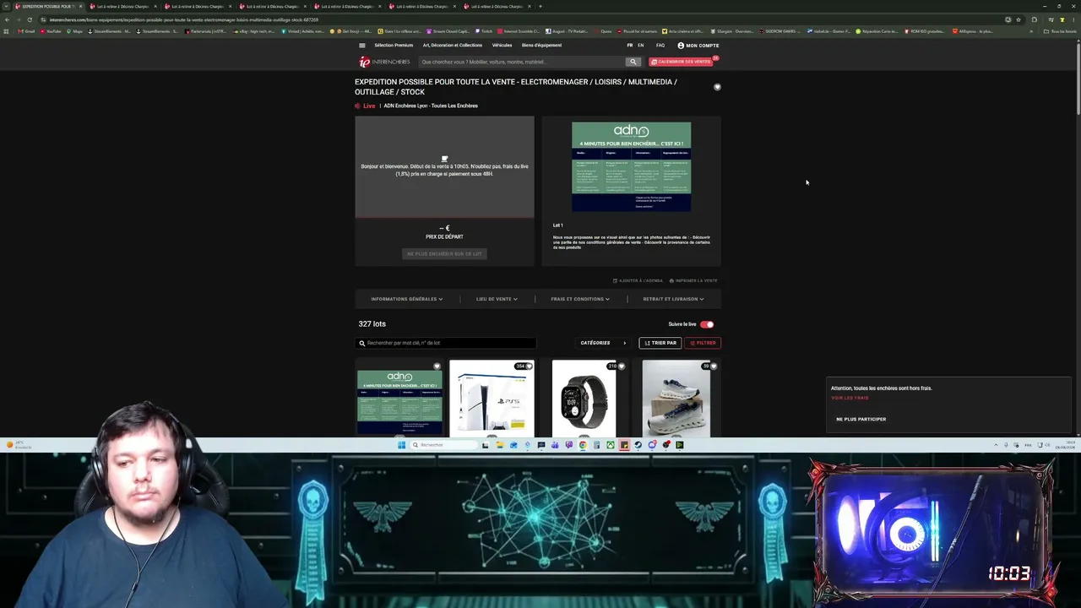Click the browser reload icon
Viewport: 1081px width, 608px height.
pos(30,19)
